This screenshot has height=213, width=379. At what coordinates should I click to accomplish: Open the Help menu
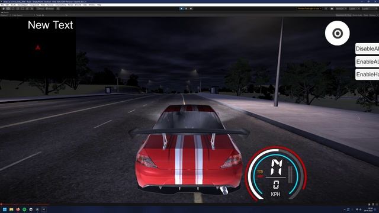(99, 5)
